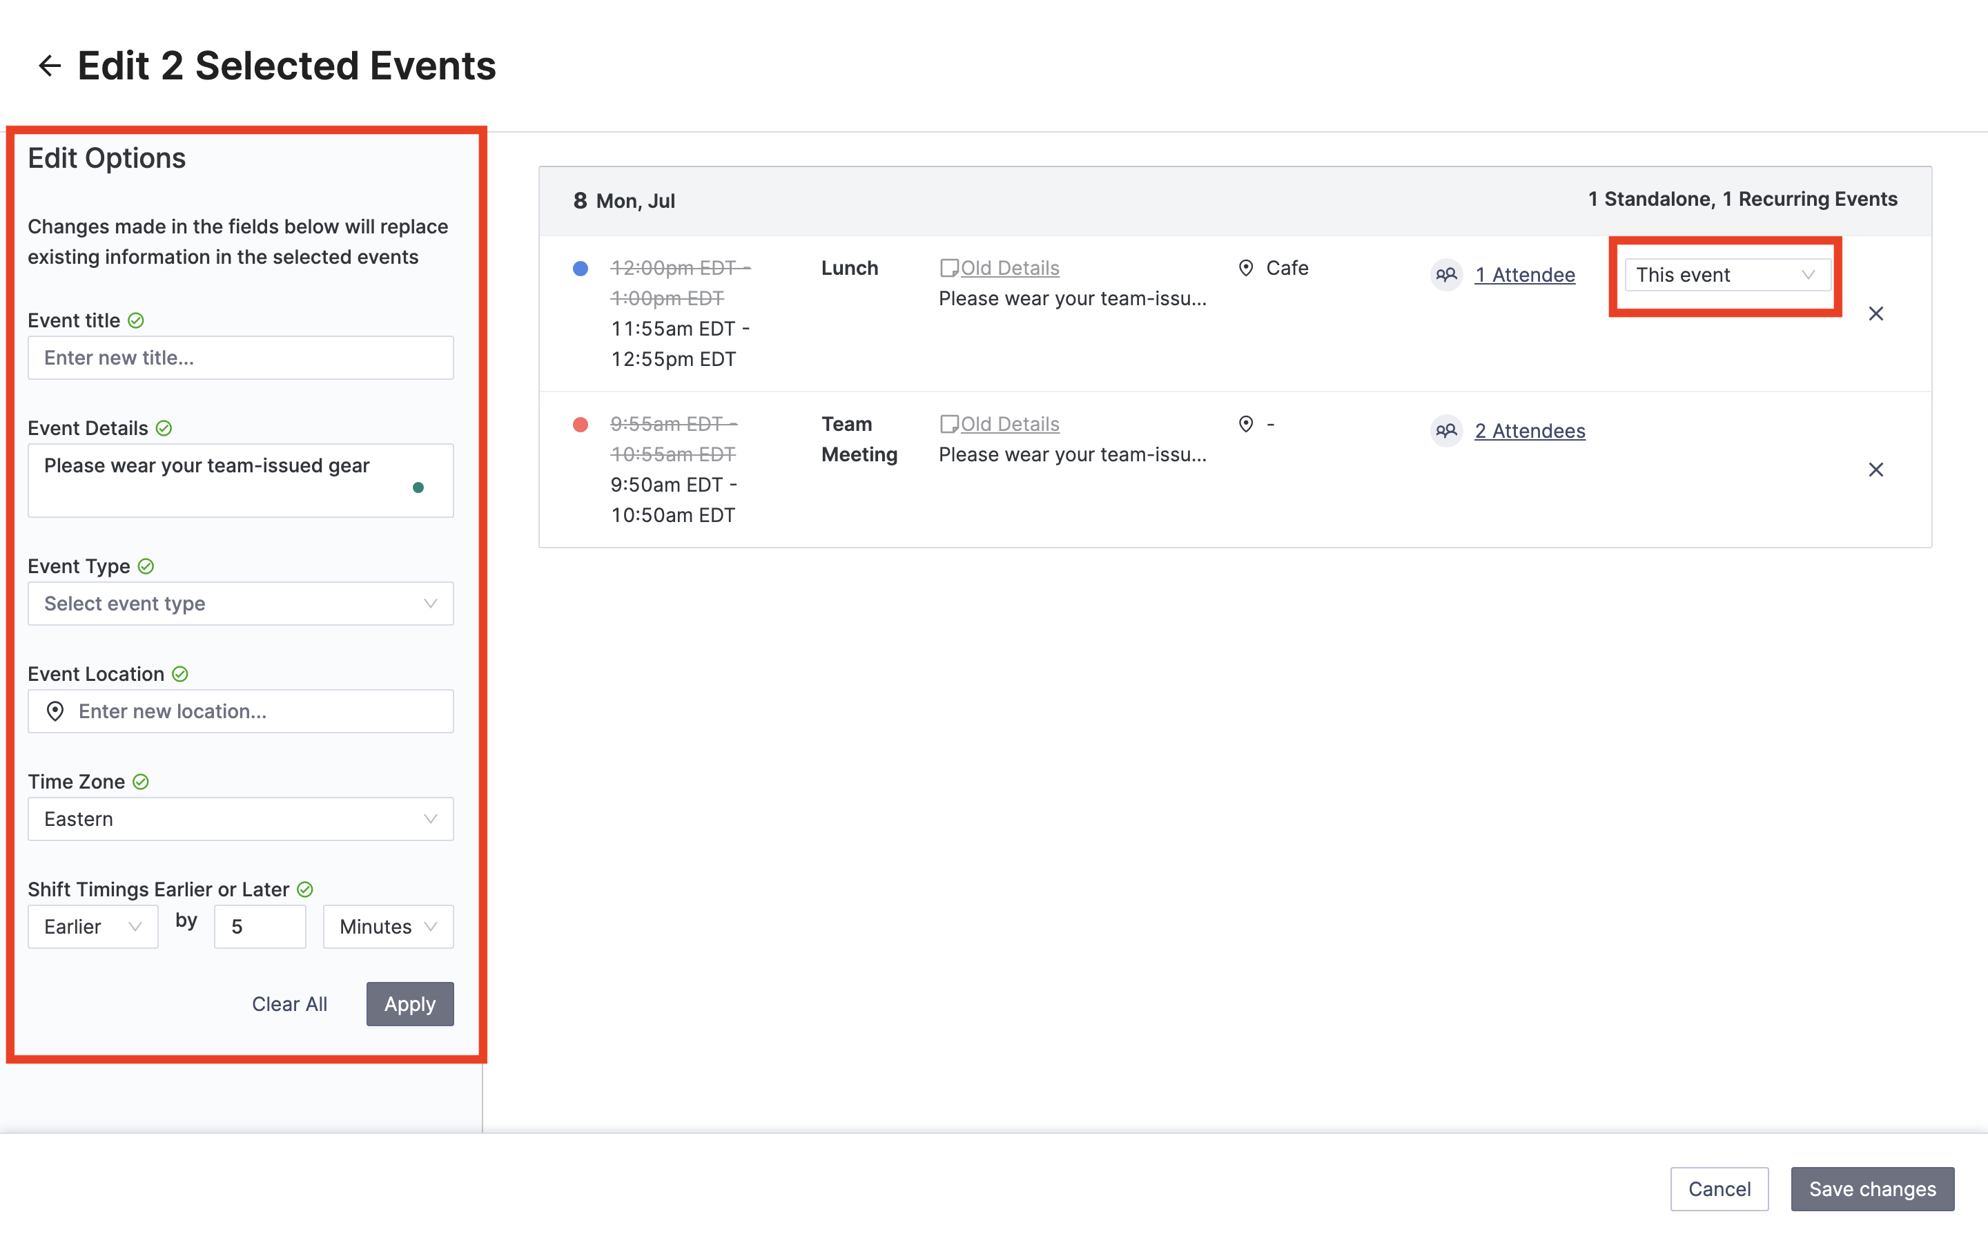
Task: Click the location pin in Event Location field
Action: pos(55,711)
